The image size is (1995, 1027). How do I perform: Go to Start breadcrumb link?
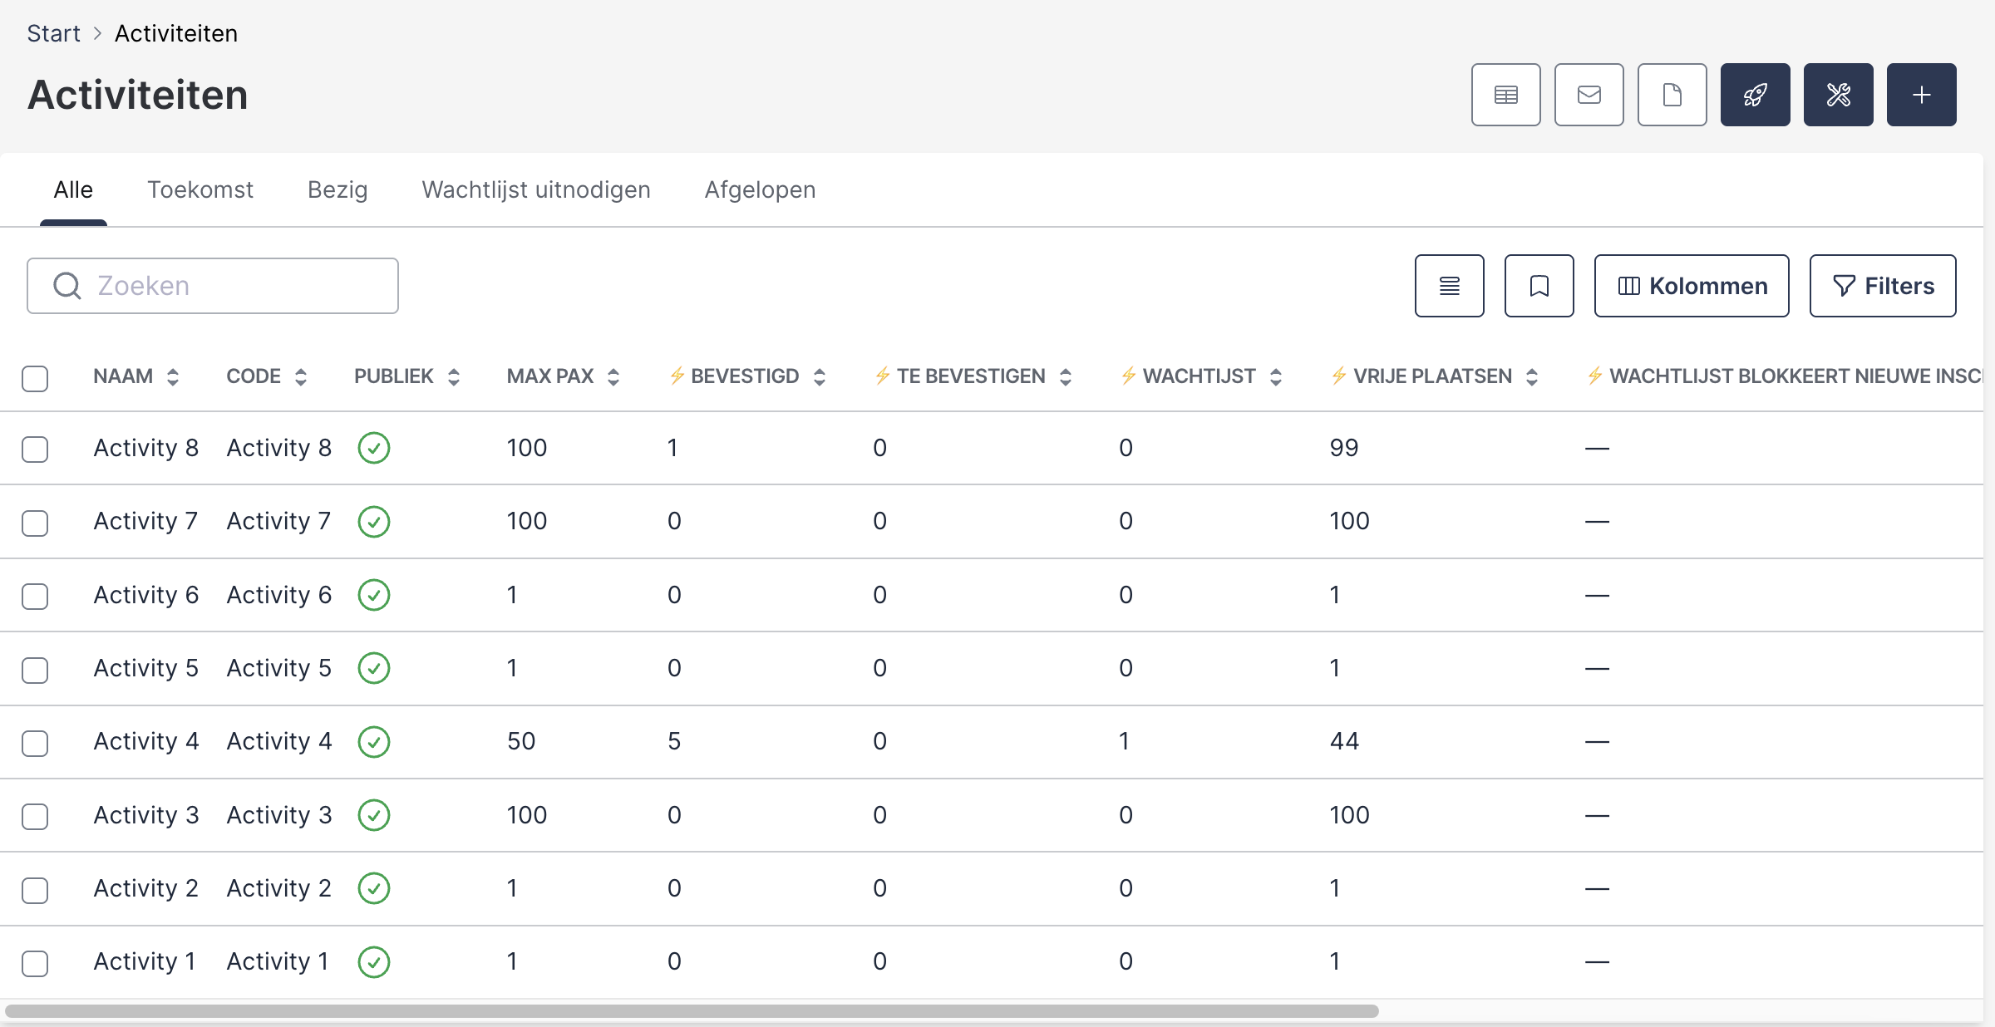(x=53, y=33)
